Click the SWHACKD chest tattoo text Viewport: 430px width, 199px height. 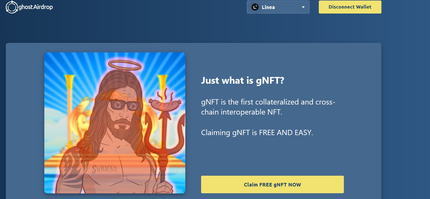(x=104, y=169)
